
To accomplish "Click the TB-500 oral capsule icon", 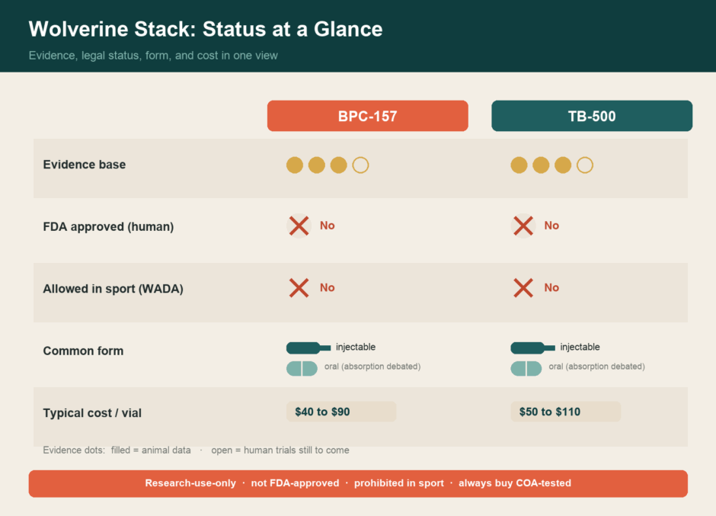I will (x=526, y=368).
